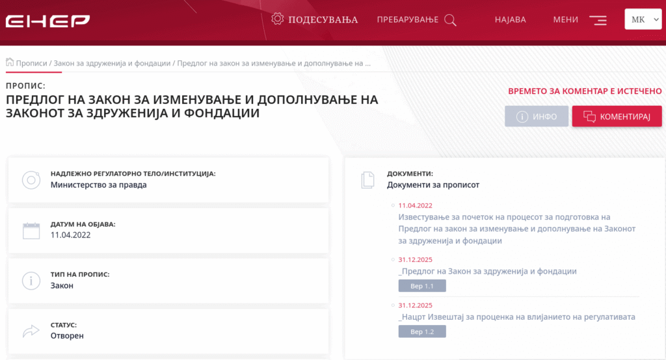Click the truncated Предлог на закон breadcrumb

(274, 63)
